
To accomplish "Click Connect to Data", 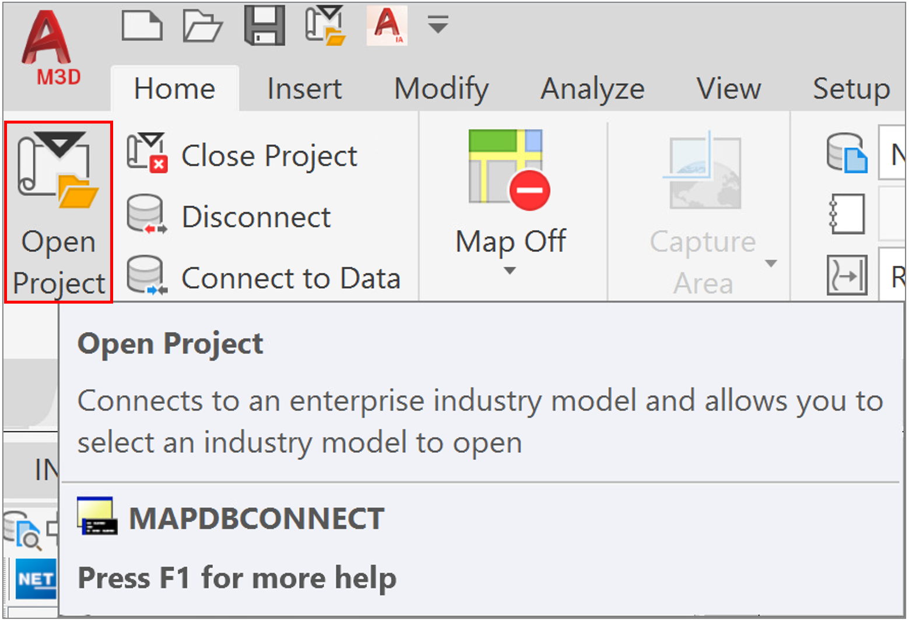I will coord(264,277).
